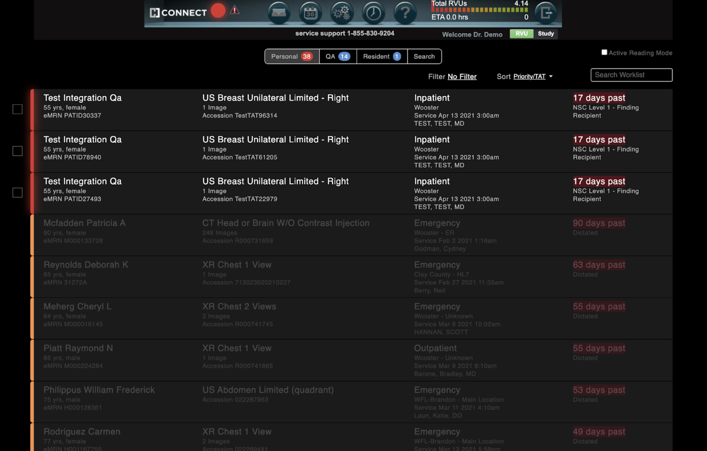Image resolution: width=707 pixels, height=451 pixels.
Task: Click the red warning triangle alert
Action: point(234,10)
